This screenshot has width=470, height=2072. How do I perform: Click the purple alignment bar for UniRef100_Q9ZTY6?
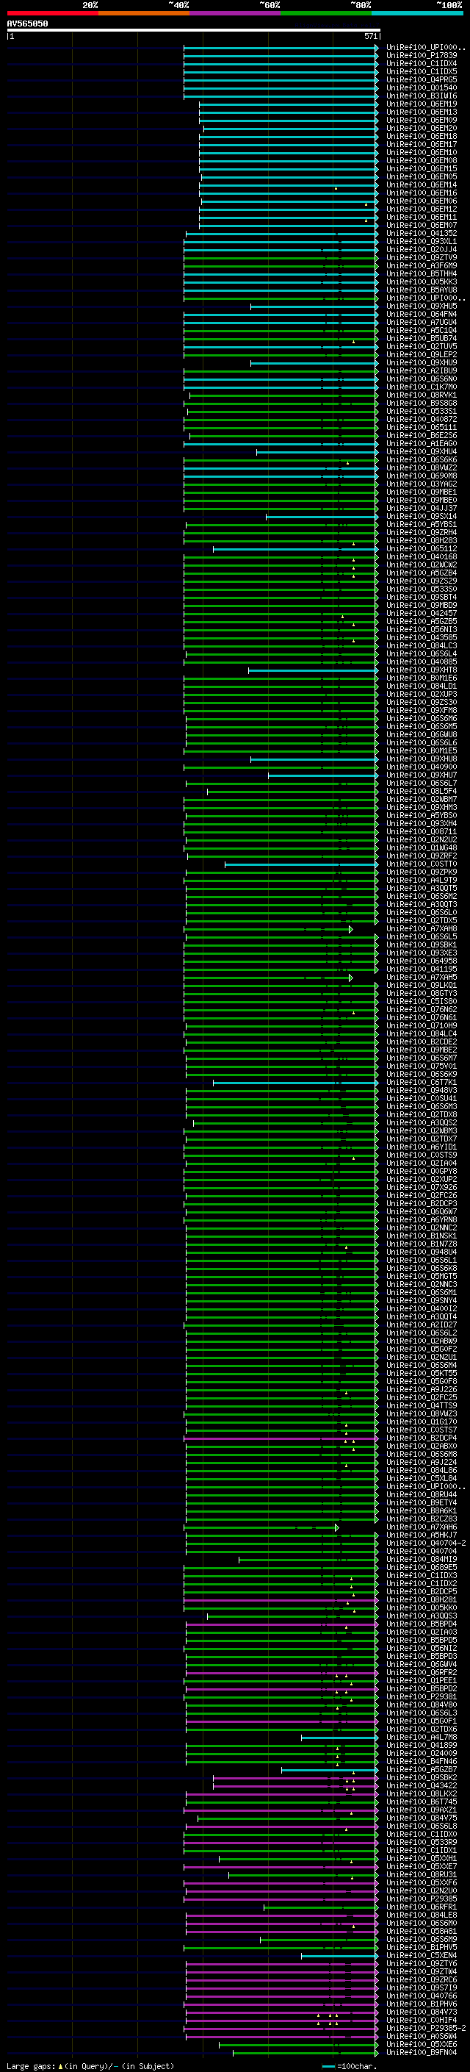click(x=281, y=1964)
